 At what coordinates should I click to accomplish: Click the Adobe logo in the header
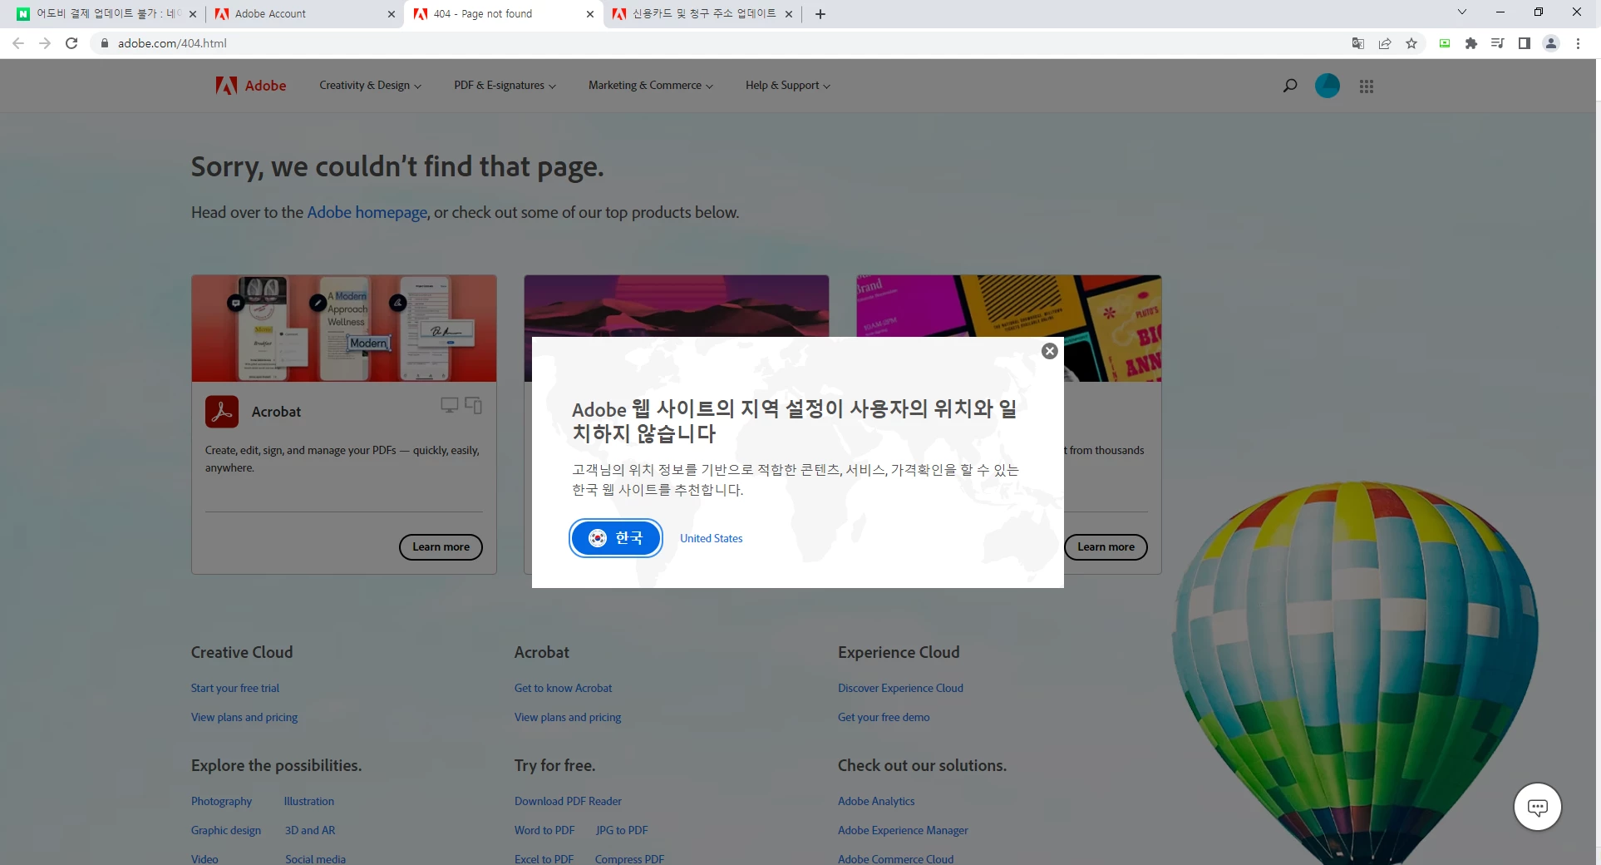pos(251,86)
